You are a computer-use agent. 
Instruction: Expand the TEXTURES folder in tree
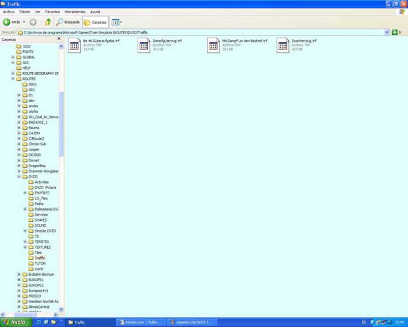pos(25,247)
